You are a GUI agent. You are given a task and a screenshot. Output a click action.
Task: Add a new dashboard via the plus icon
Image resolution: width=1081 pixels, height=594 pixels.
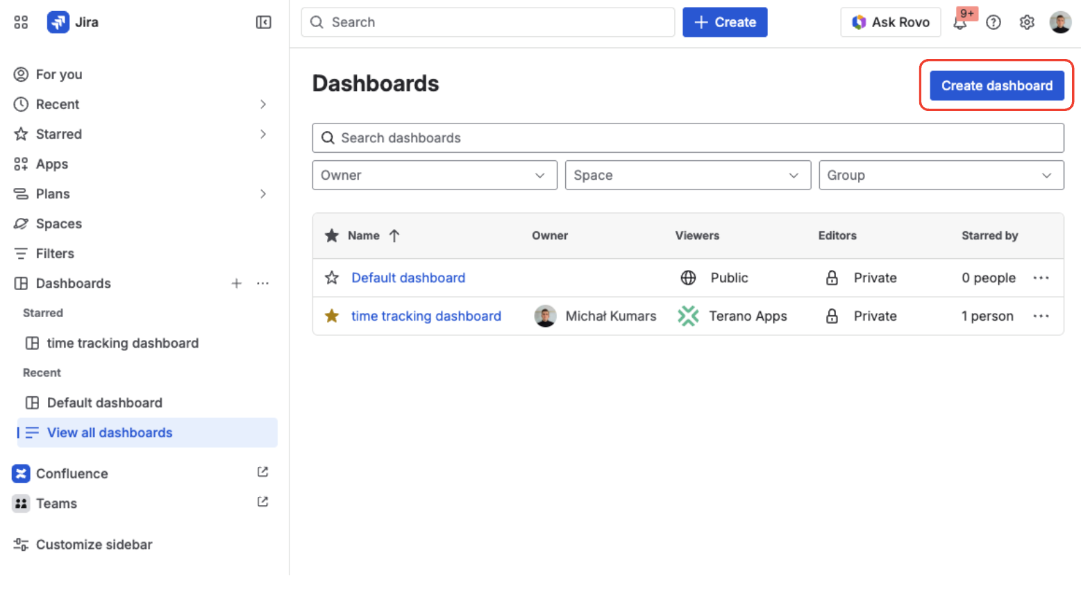click(236, 283)
